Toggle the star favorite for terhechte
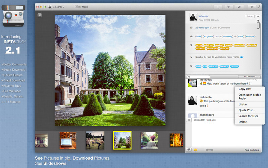 (258, 16)
